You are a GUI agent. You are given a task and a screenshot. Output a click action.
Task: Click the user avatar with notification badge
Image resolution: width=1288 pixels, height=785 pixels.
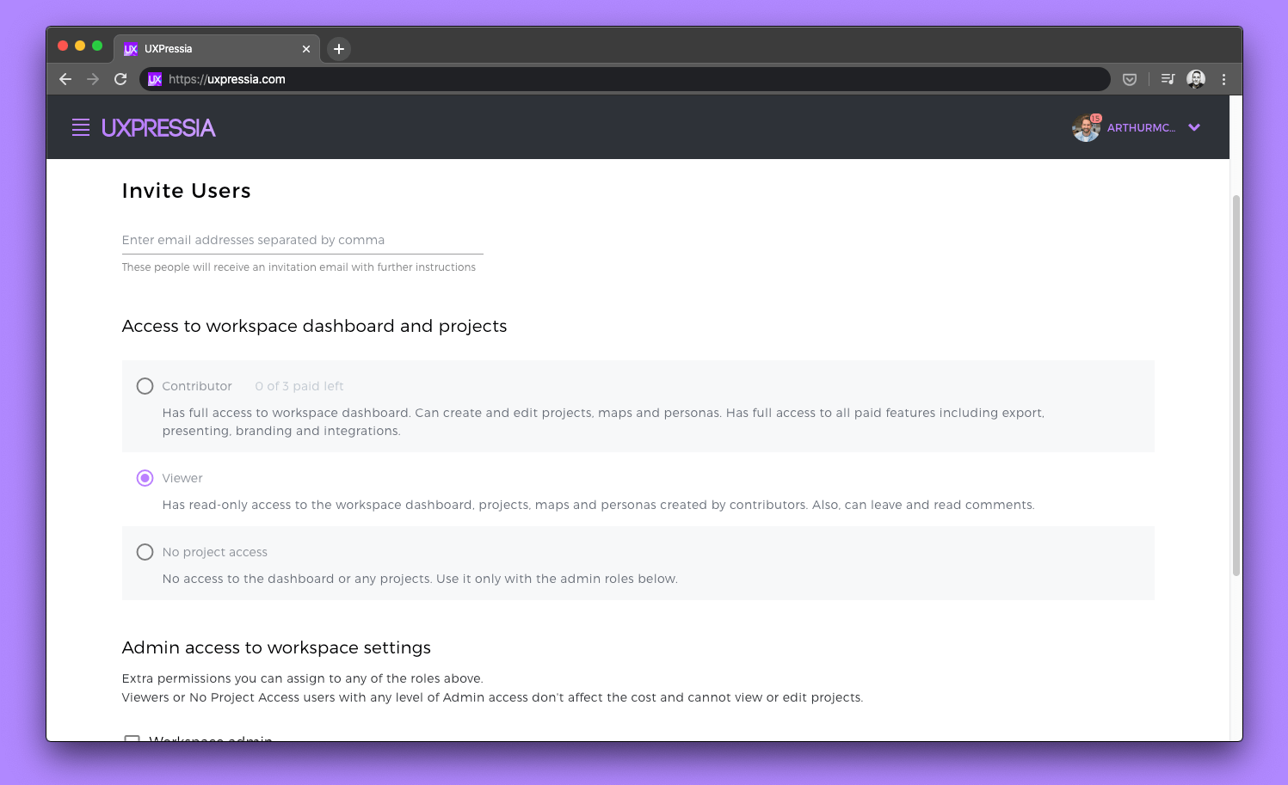[x=1086, y=127]
